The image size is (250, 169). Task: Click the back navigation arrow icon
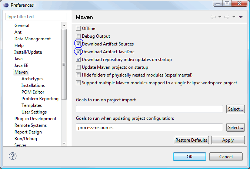tap(213, 17)
